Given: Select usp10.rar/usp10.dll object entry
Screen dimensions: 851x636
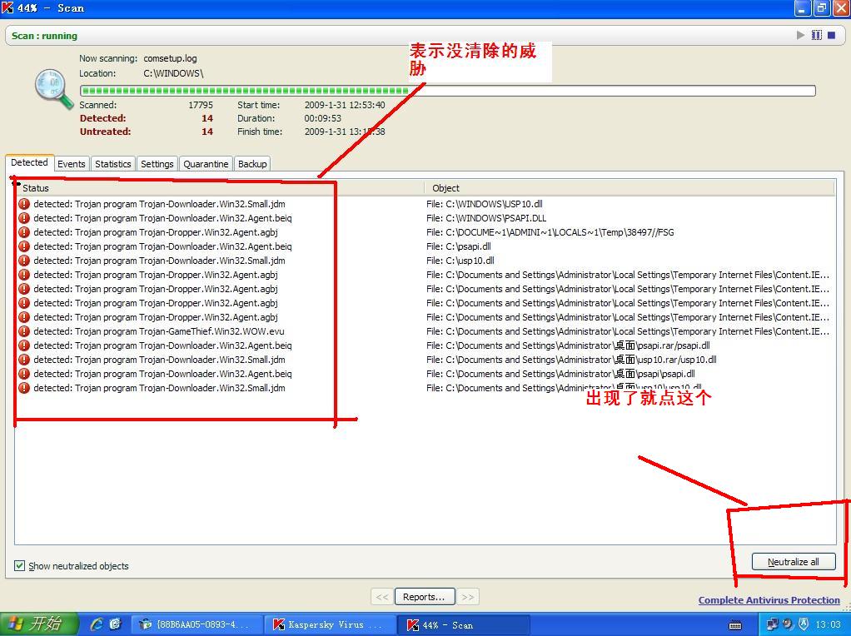Looking at the screenshot, I should [x=571, y=360].
